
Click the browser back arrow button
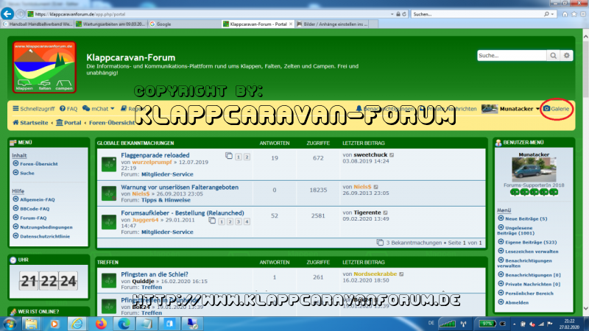point(7,14)
